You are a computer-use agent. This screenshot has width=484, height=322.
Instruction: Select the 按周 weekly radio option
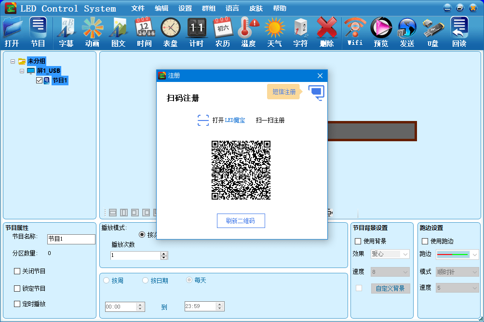pos(106,280)
